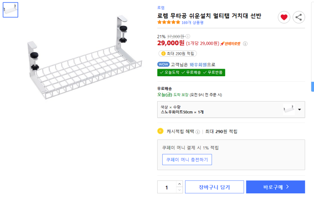The width and height of the screenshot is (314, 198).
Task: Decrease quantity with the down arrow
Action: (180, 190)
